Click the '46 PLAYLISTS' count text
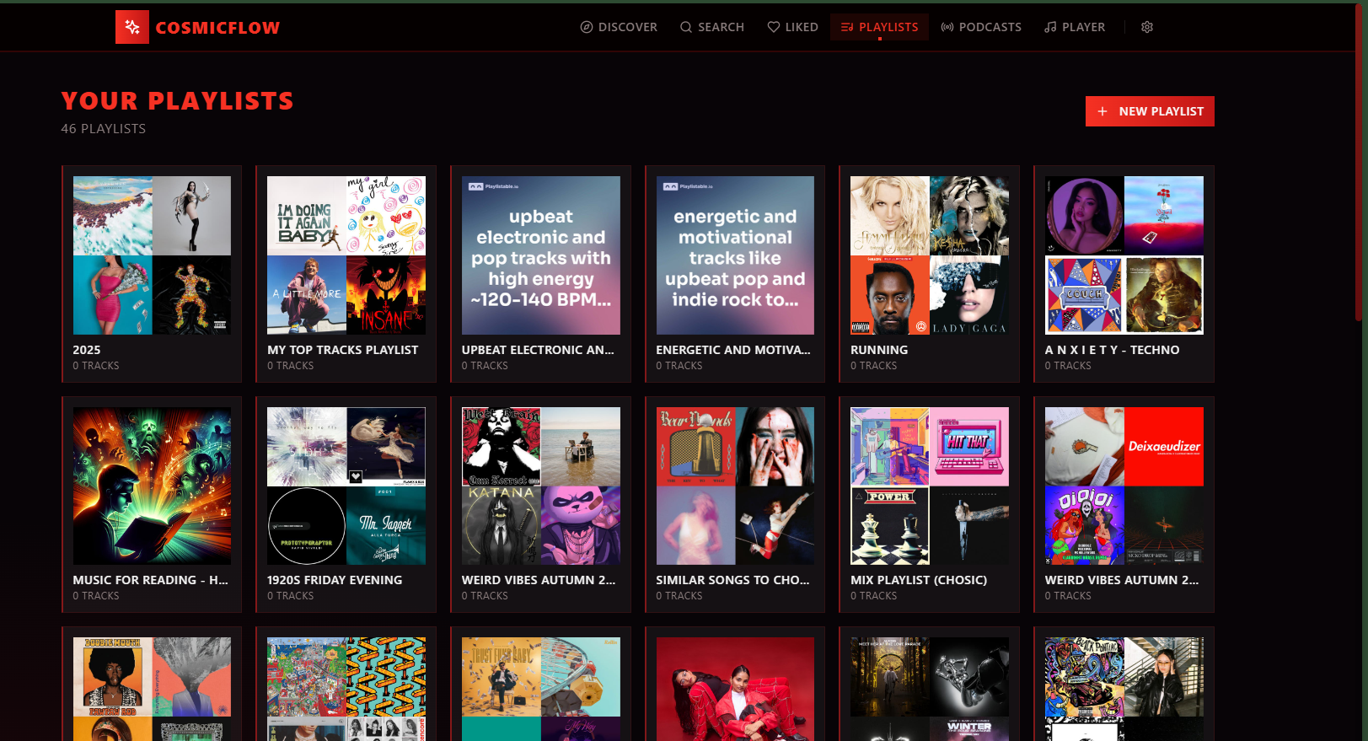 [104, 129]
